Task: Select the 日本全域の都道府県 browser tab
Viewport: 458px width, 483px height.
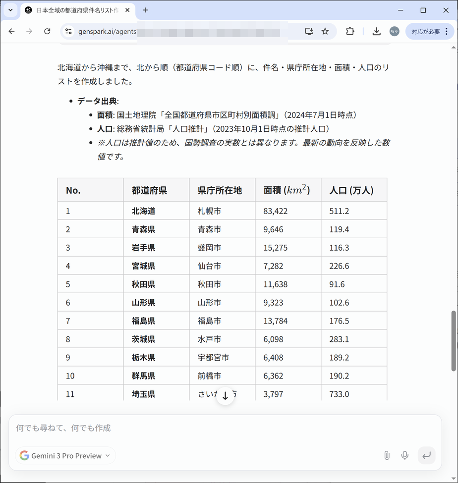Action: [x=74, y=10]
